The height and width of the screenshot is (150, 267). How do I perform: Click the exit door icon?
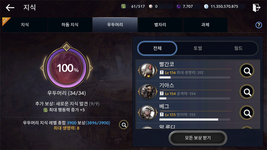point(256,8)
